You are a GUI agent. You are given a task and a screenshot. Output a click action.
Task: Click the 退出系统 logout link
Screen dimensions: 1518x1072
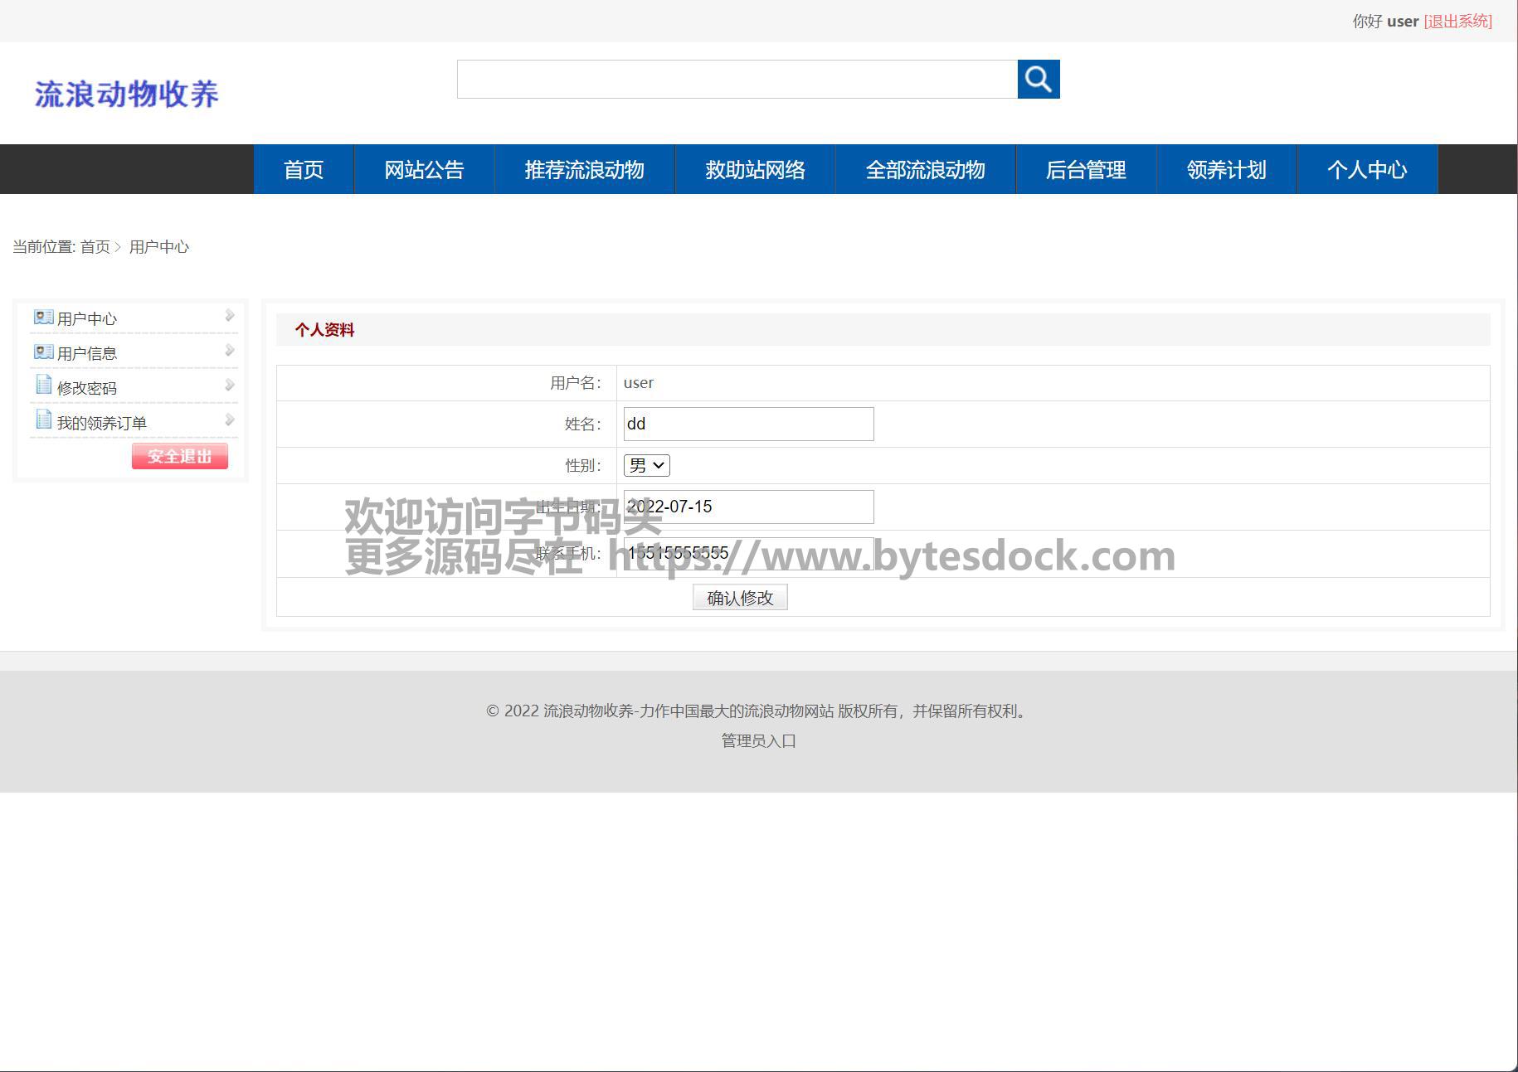1457,22
